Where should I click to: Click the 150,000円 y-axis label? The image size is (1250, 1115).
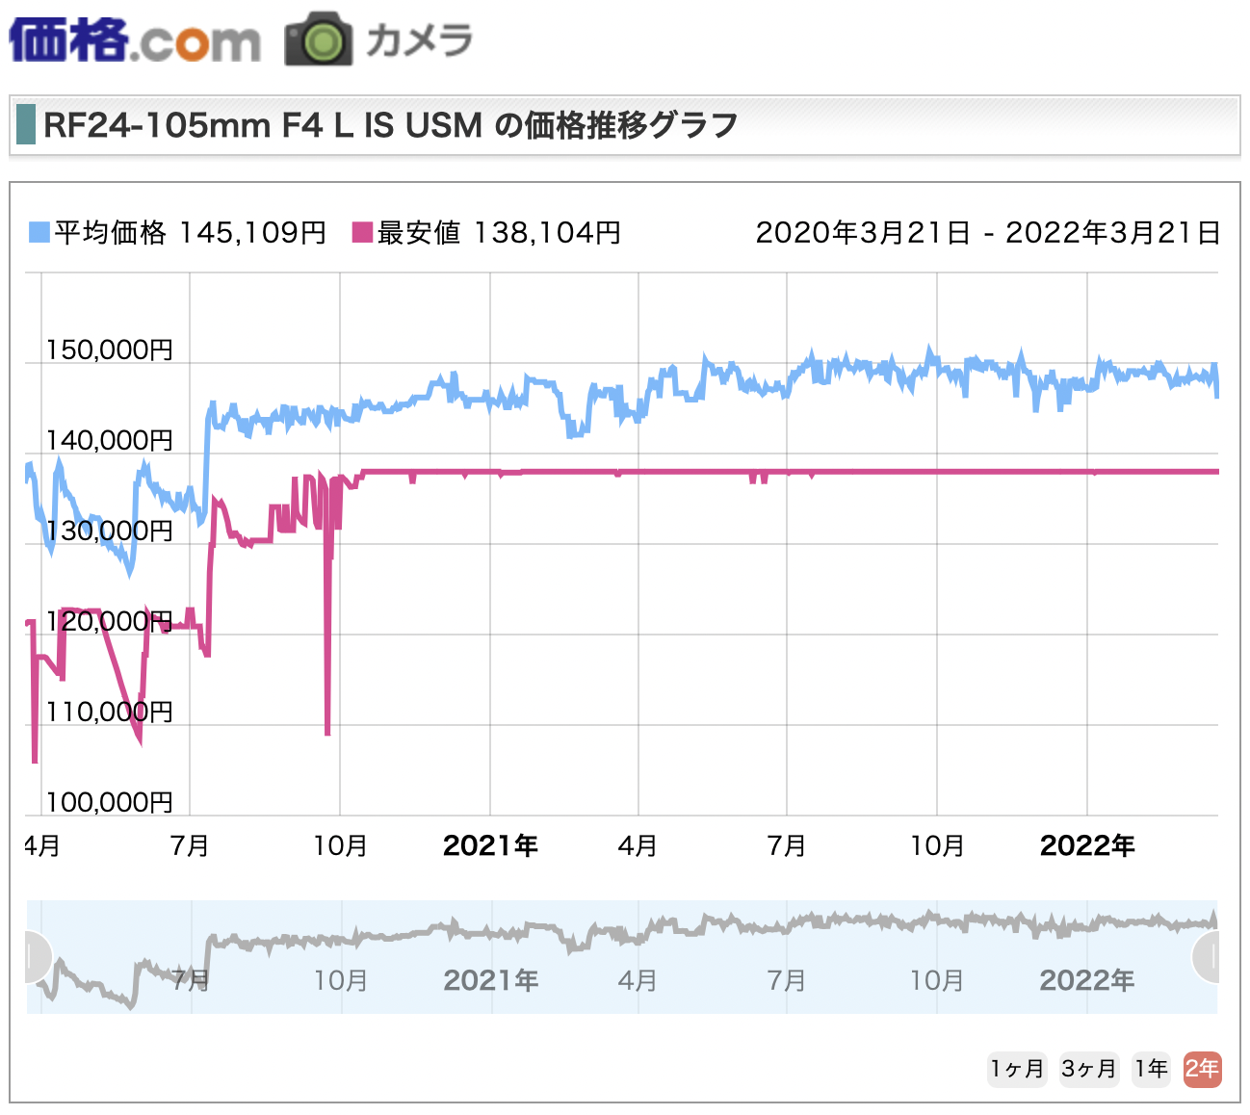tap(110, 350)
